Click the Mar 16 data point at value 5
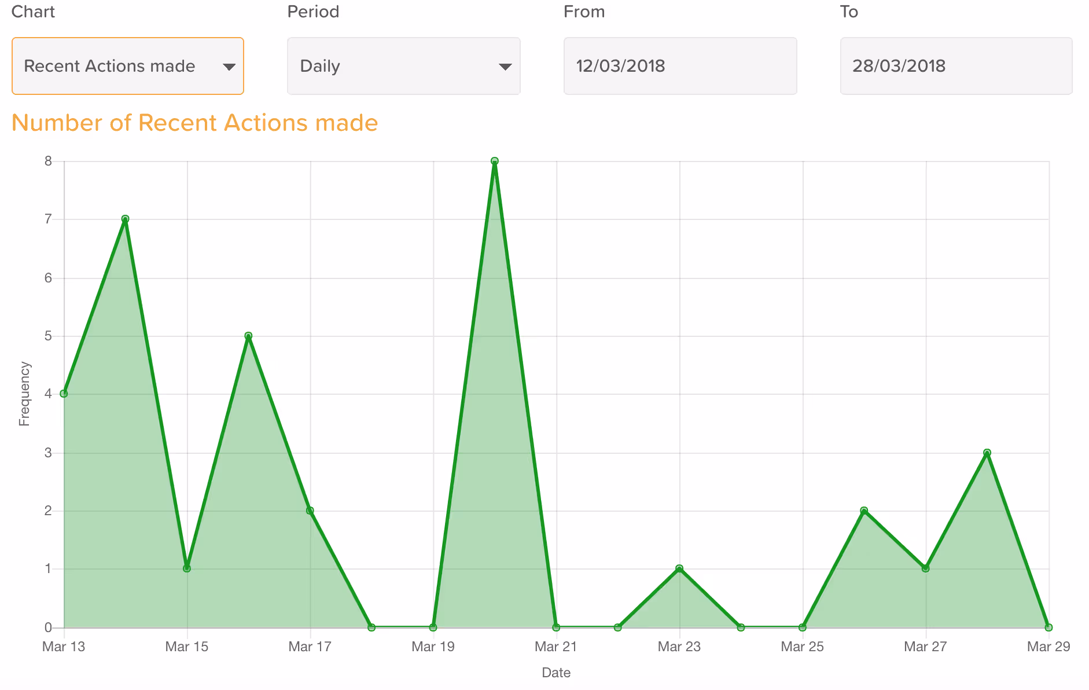Viewport: 1089px width, 690px height. (249, 336)
